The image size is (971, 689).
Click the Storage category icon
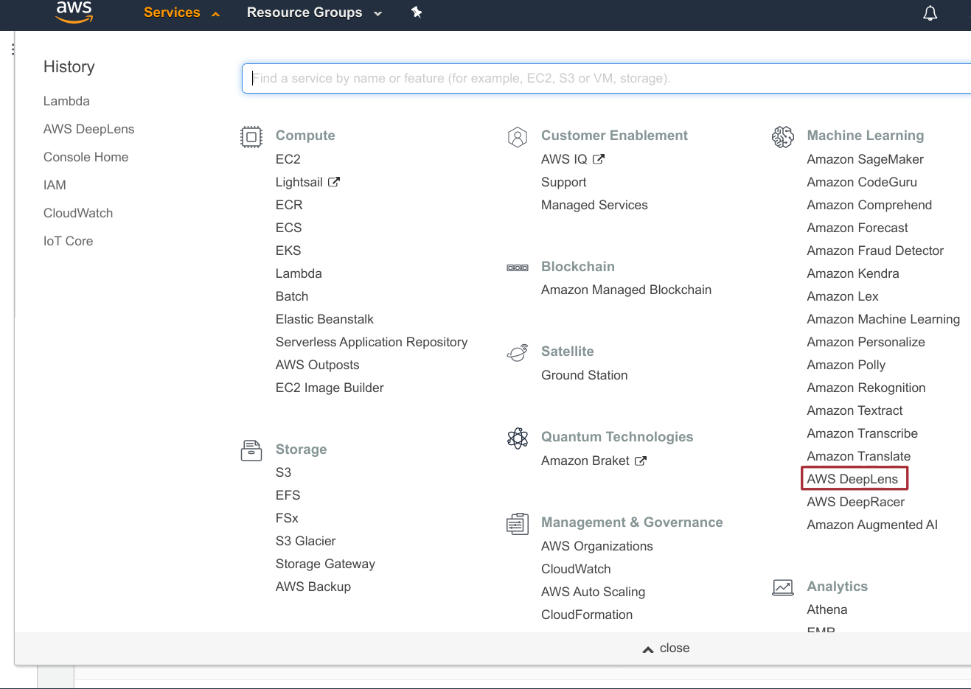click(251, 450)
